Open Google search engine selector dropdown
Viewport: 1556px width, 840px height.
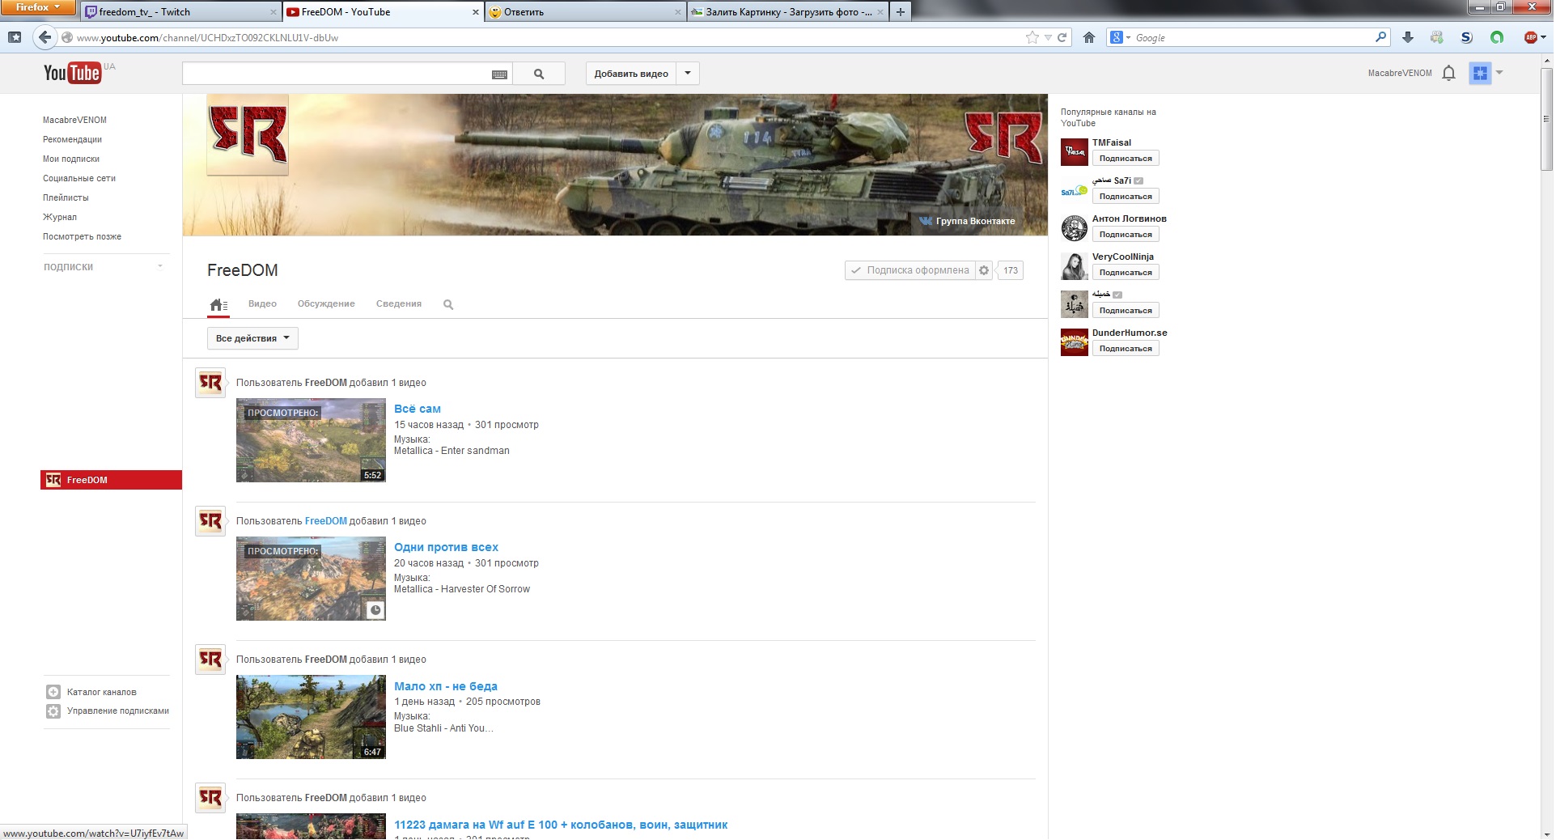[x=1121, y=37]
